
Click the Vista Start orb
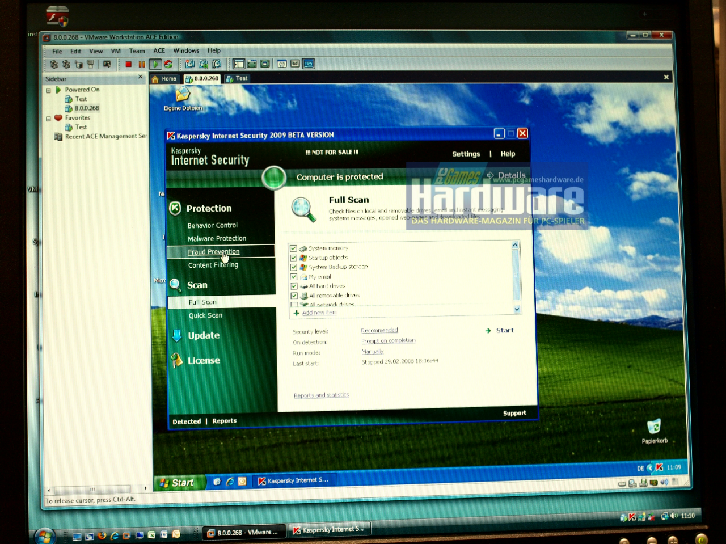44,535
